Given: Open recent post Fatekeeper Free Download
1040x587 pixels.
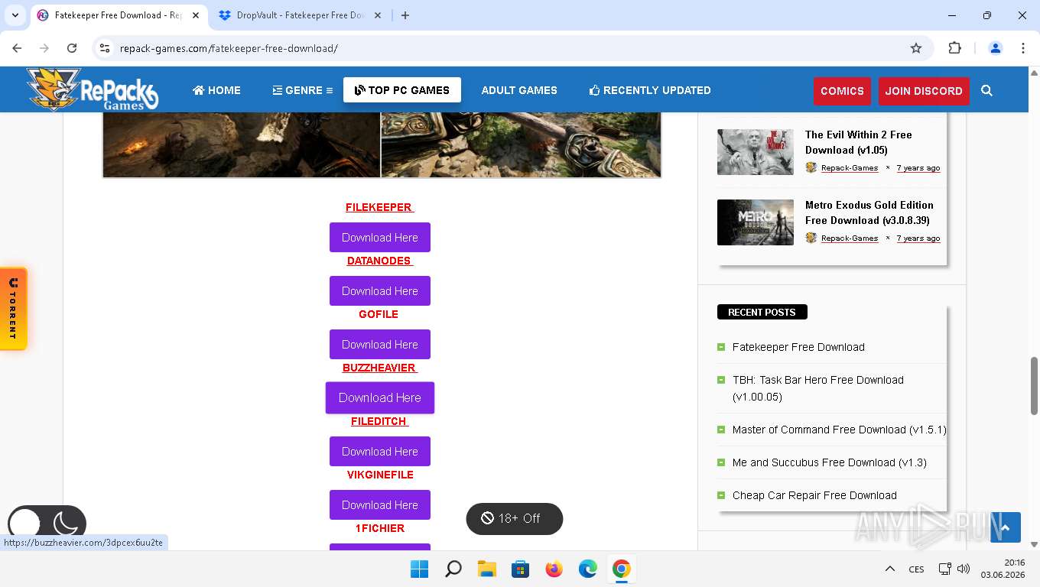Looking at the screenshot, I should tap(798, 347).
